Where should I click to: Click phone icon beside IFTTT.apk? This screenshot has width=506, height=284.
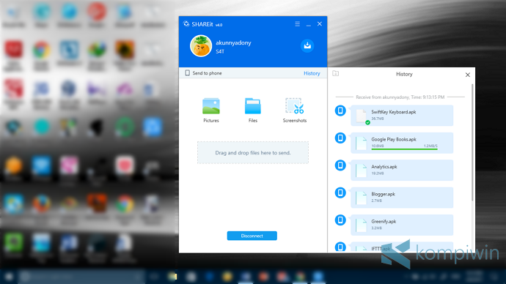tap(340, 247)
